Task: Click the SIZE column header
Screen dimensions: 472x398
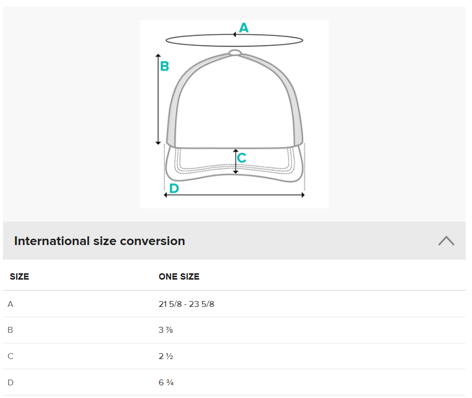Action: pyautogui.click(x=20, y=277)
